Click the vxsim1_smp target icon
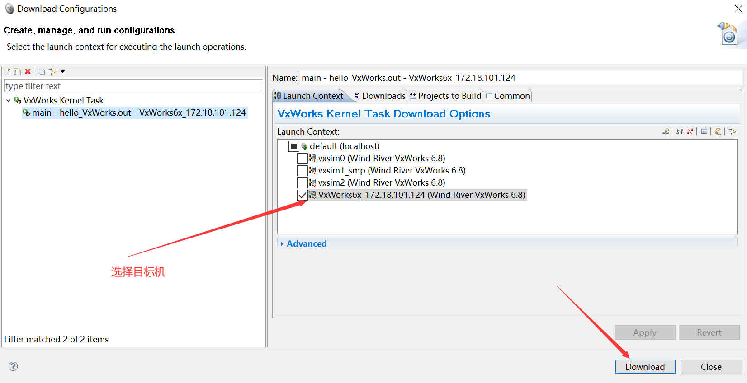747x383 pixels. 312,171
